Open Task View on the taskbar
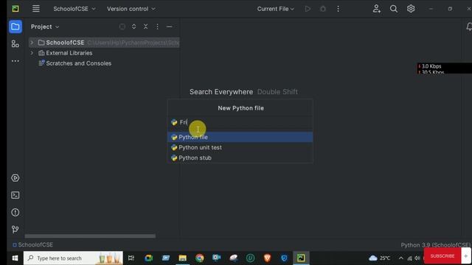This screenshot has width=472, height=265. pyautogui.click(x=131, y=258)
